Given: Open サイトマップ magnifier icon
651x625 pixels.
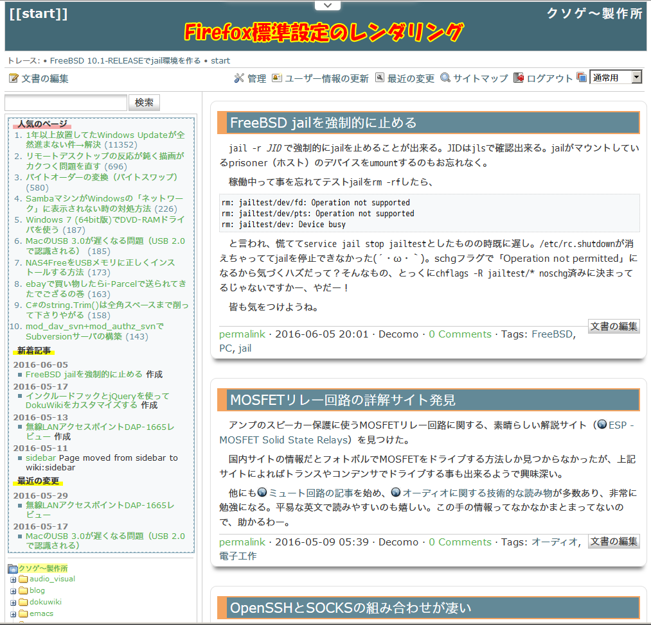Looking at the screenshot, I should coord(445,78).
